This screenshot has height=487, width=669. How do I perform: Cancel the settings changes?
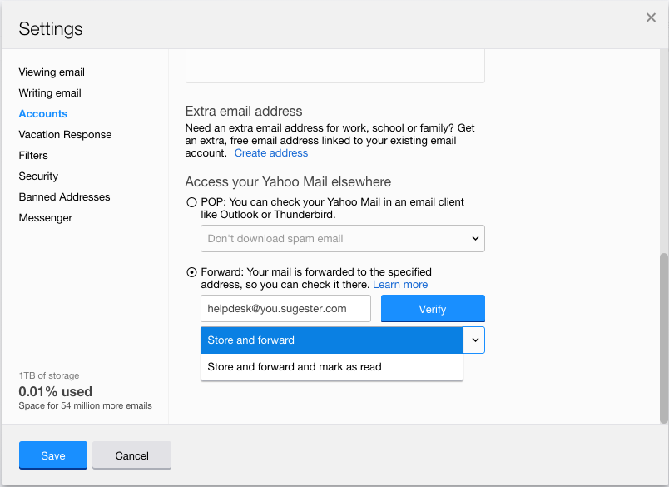click(131, 455)
